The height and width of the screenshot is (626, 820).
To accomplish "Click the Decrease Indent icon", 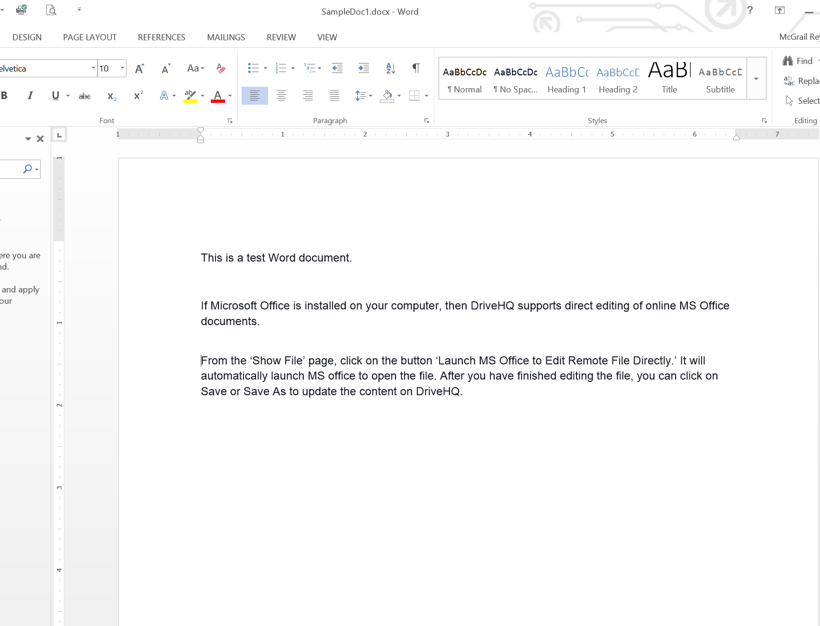I will tap(337, 68).
